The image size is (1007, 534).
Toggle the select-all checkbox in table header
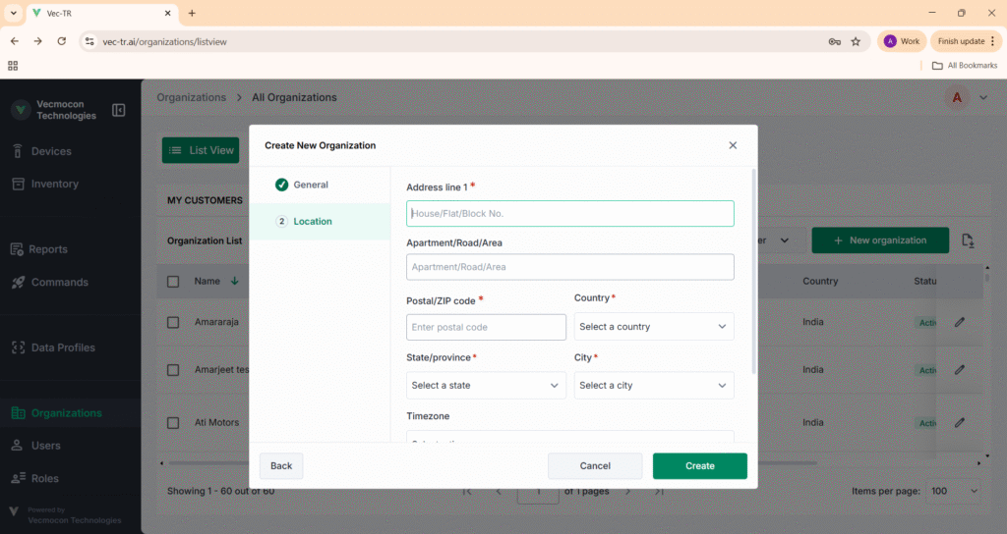[x=173, y=282]
